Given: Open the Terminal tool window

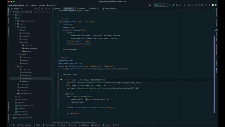Looking at the screenshot, I should [x=72, y=125].
